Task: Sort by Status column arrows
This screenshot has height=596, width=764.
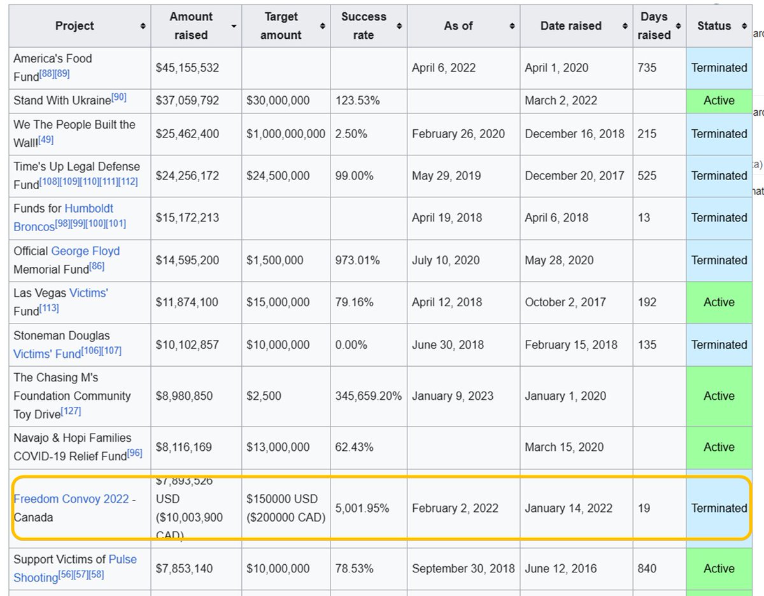Action: (x=744, y=26)
